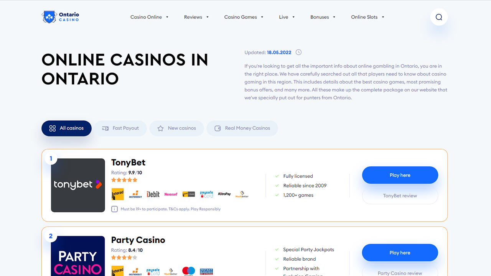Click the AstroPay payment logo
491x276 pixels.
coord(224,194)
